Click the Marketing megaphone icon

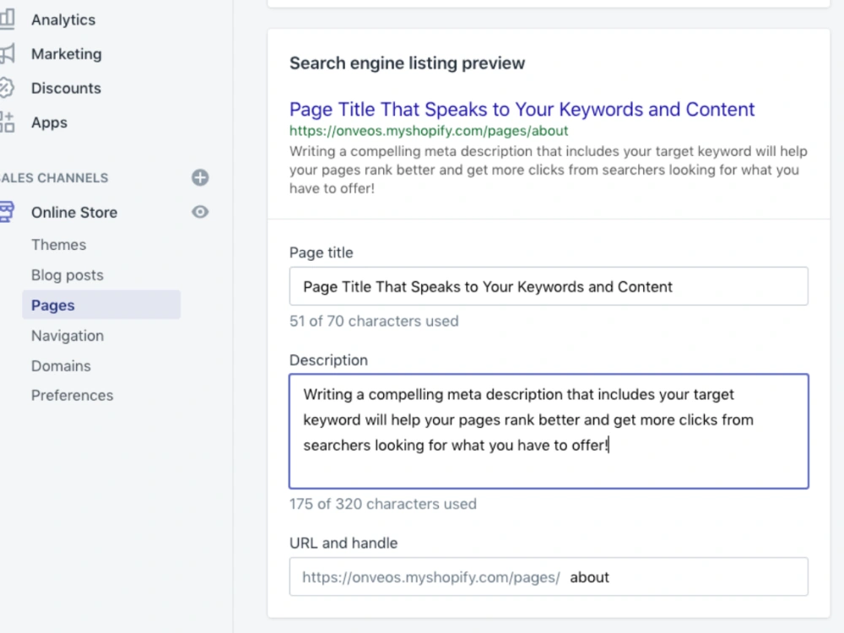click(x=8, y=54)
